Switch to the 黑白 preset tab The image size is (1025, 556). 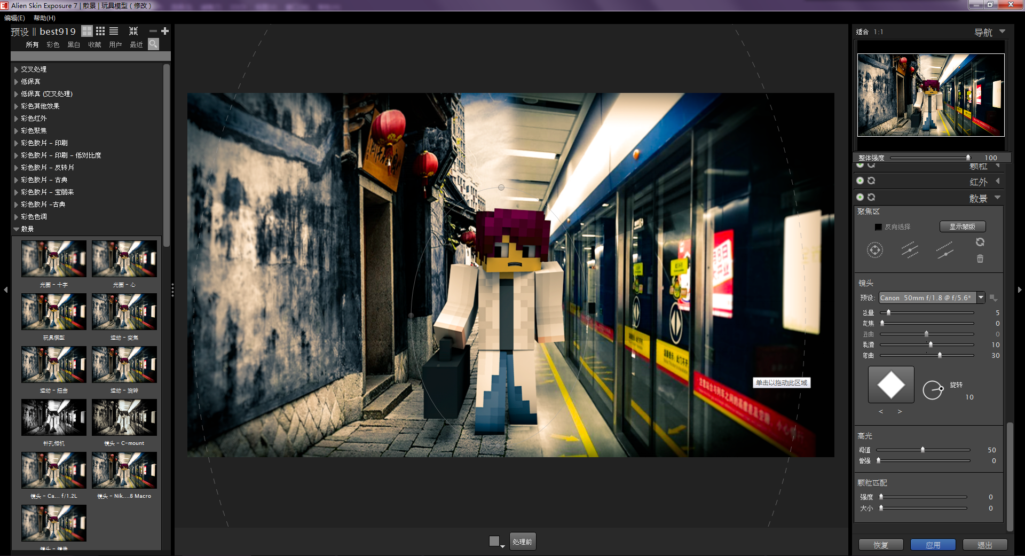(x=74, y=45)
